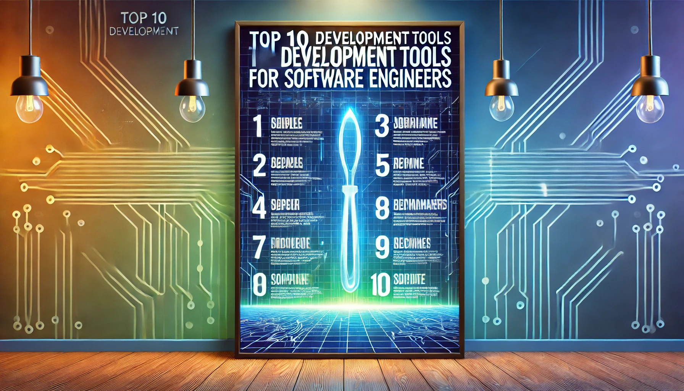
Task: Click the heading beside list number 8
Action: tap(420, 205)
